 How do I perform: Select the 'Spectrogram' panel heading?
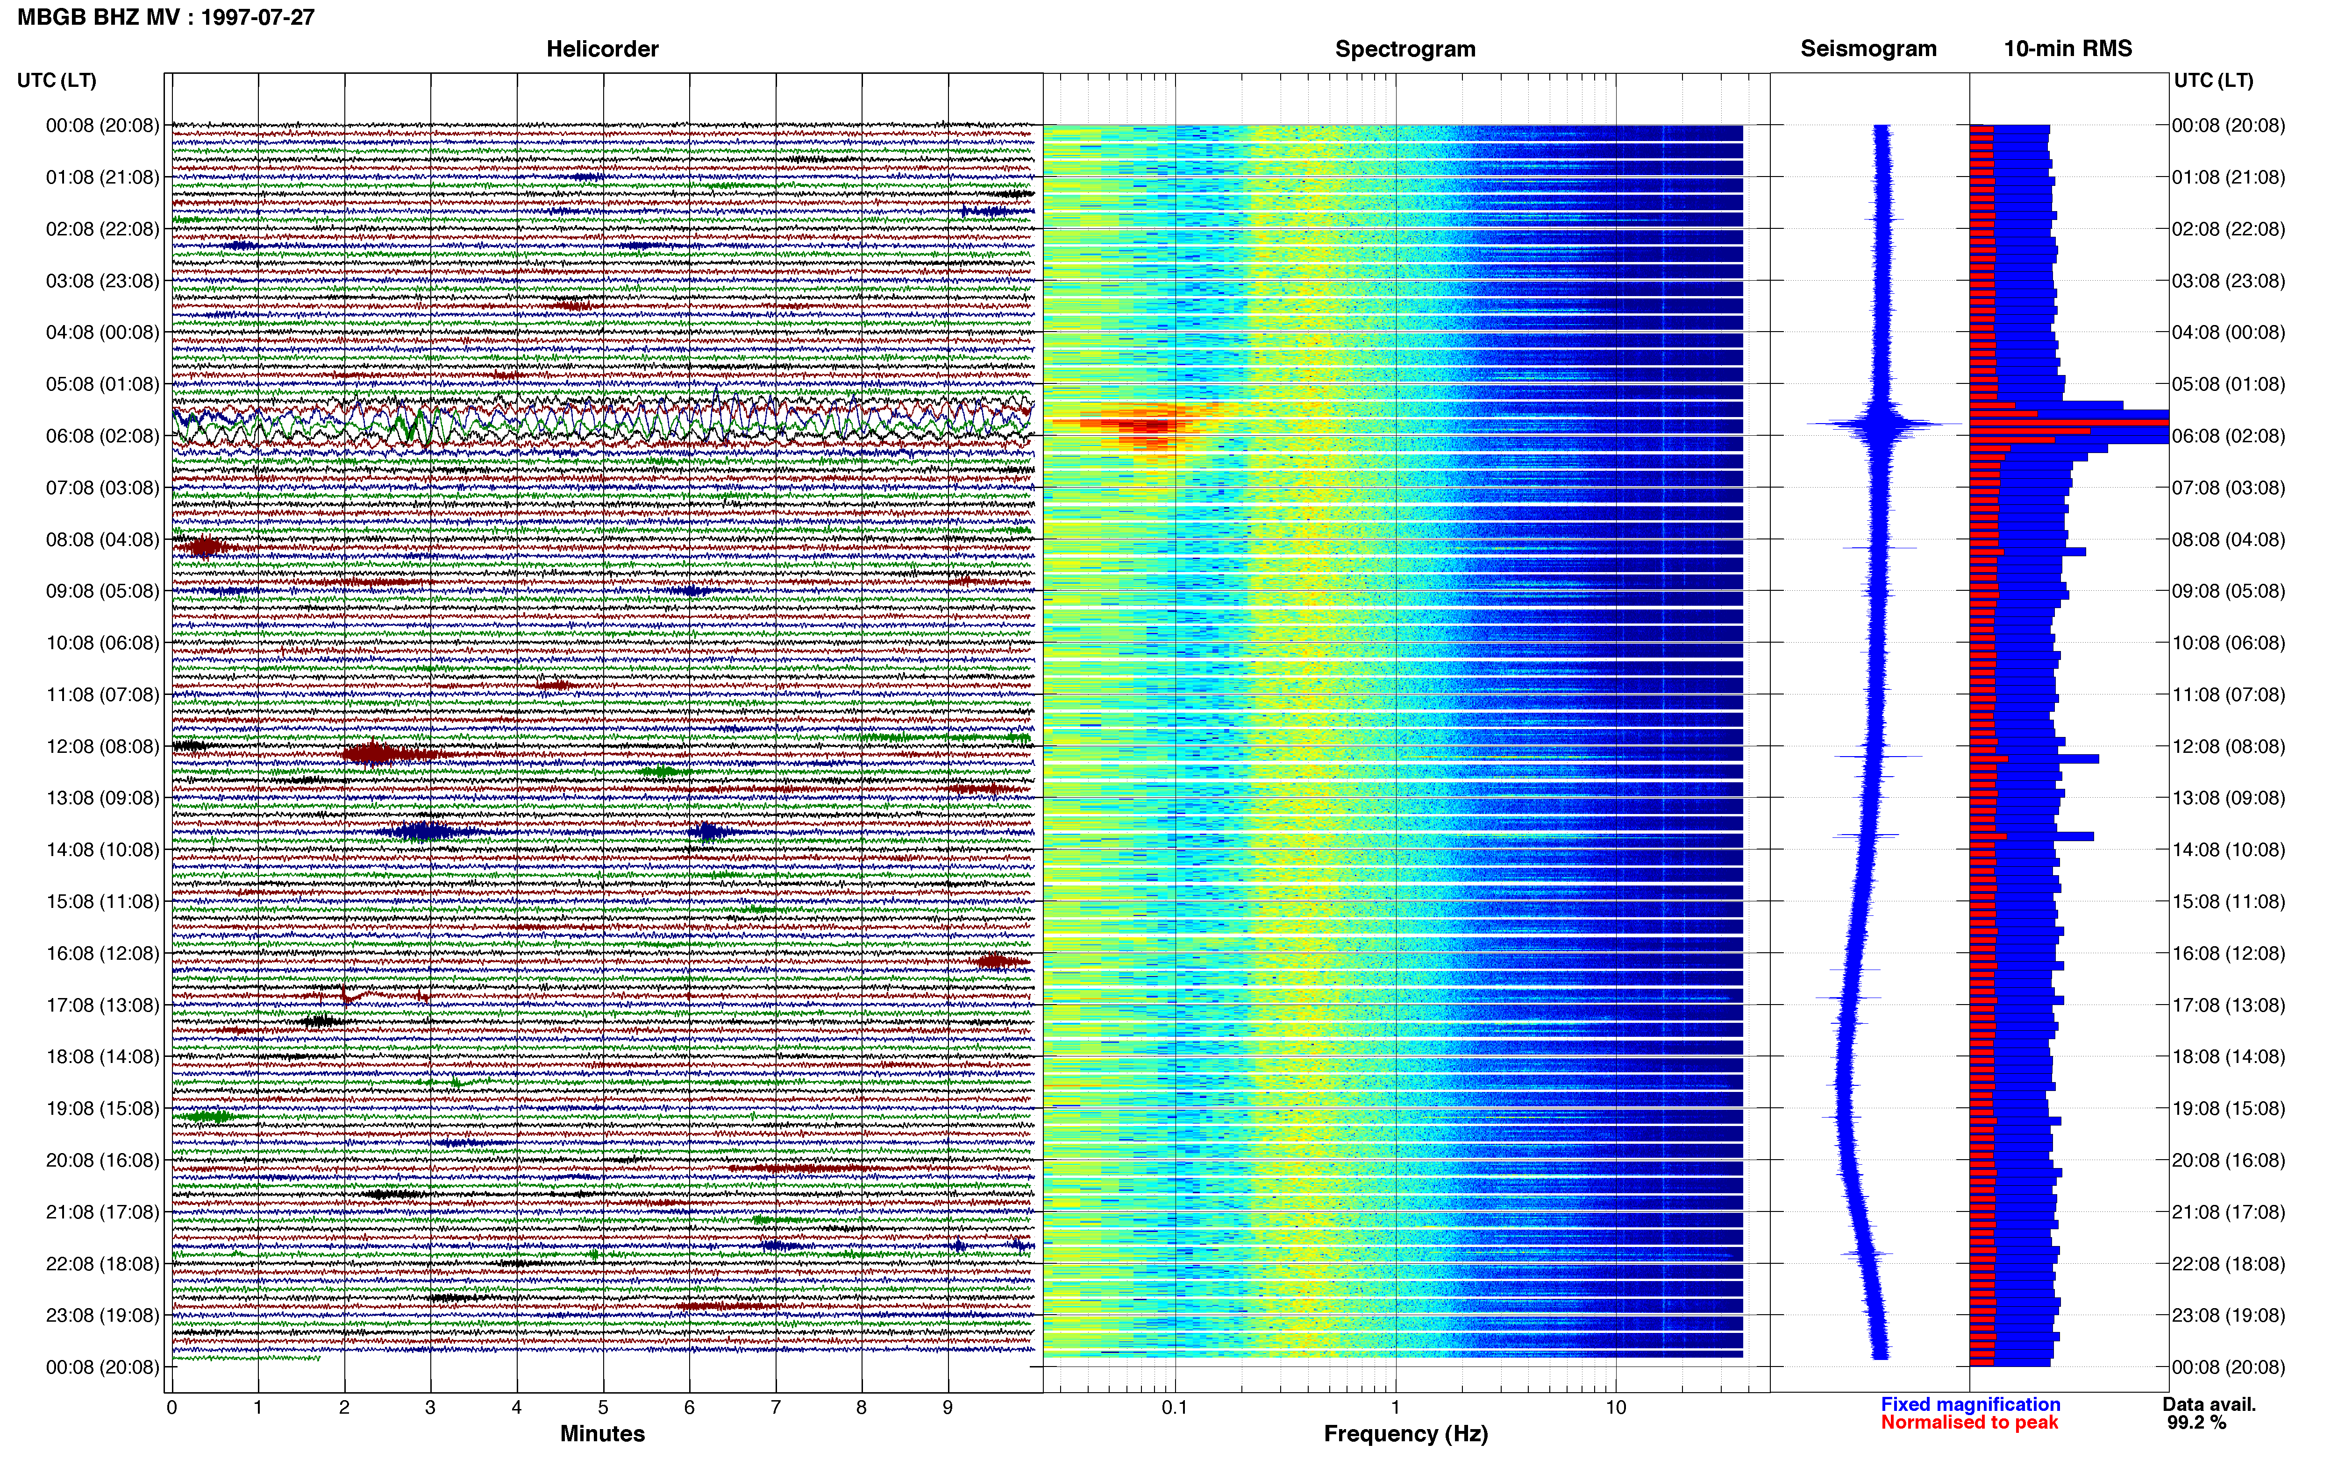[1405, 49]
